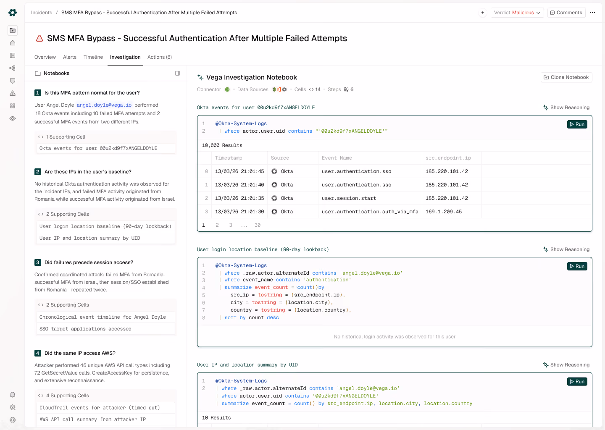
Task: Select question 'Are these IPs in the user's baseline?'
Action: (88, 172)
